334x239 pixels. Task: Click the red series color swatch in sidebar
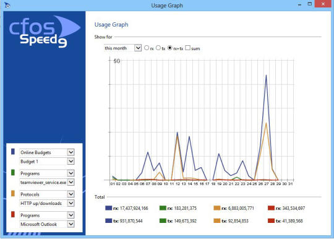point(13,214)
